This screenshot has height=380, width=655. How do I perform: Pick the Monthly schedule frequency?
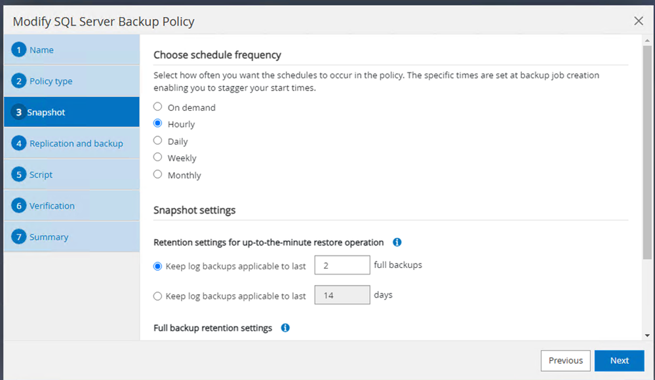[157, 175]
